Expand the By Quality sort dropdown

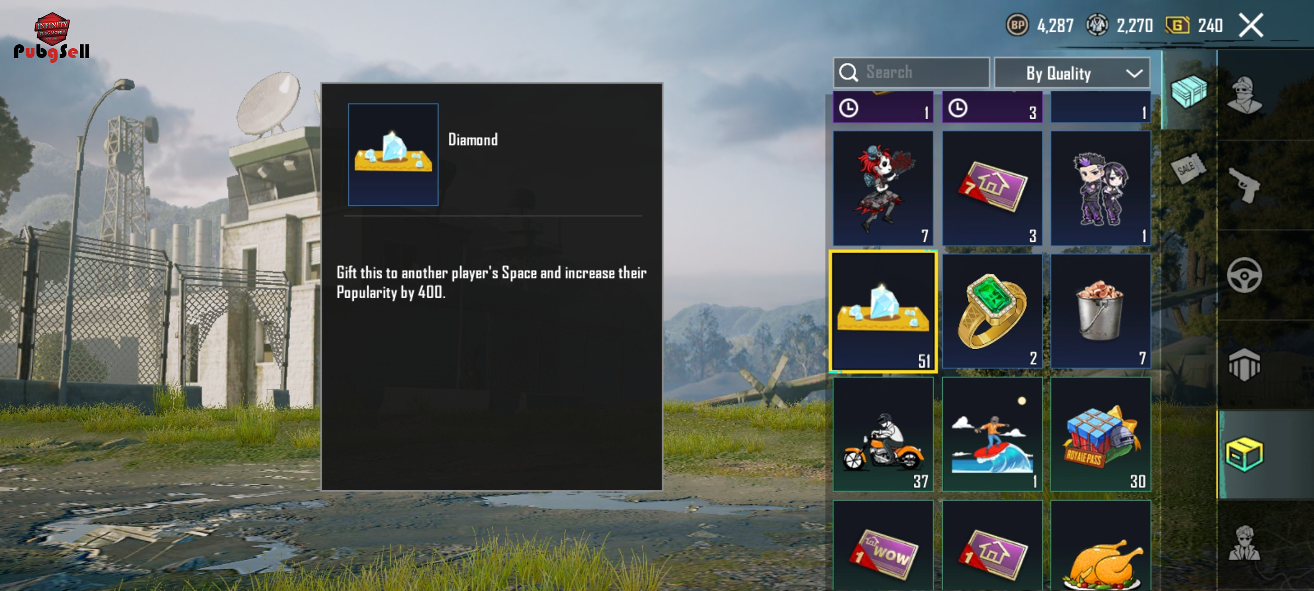(x=1072, y=73)
